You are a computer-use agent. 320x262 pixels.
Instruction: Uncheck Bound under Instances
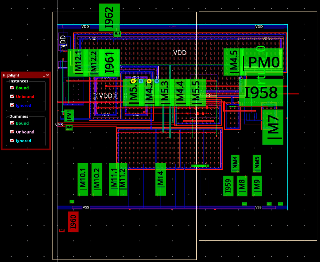pos(12,87)
